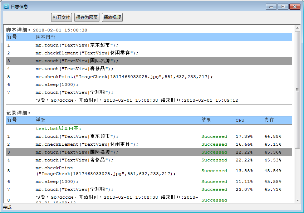Click the 结果 column header
304x213 pixels.
(x=206, y=120)
